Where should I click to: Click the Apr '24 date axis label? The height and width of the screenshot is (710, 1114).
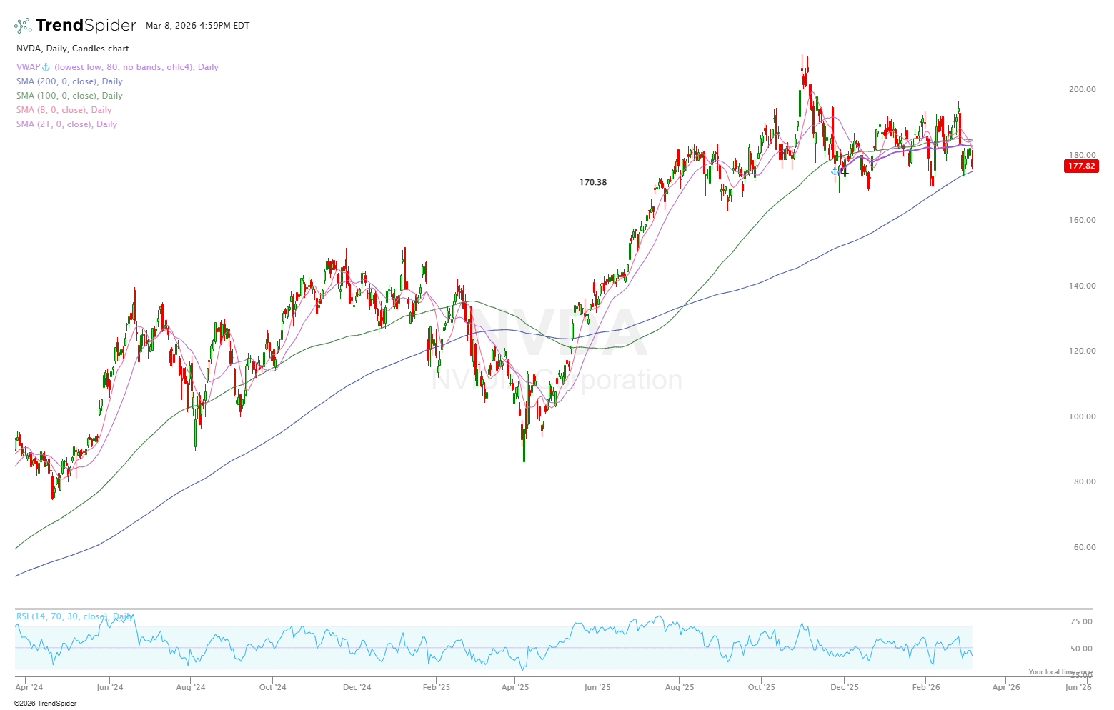(x=29, y=687)
